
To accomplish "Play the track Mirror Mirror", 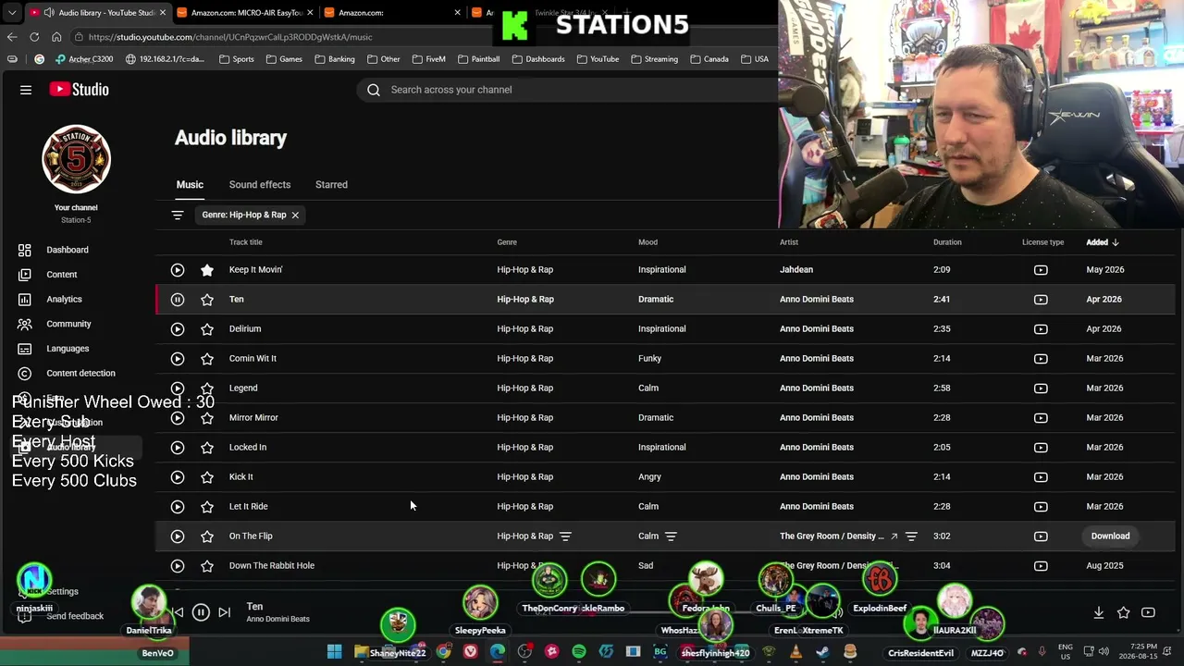I will click(178, 418).
